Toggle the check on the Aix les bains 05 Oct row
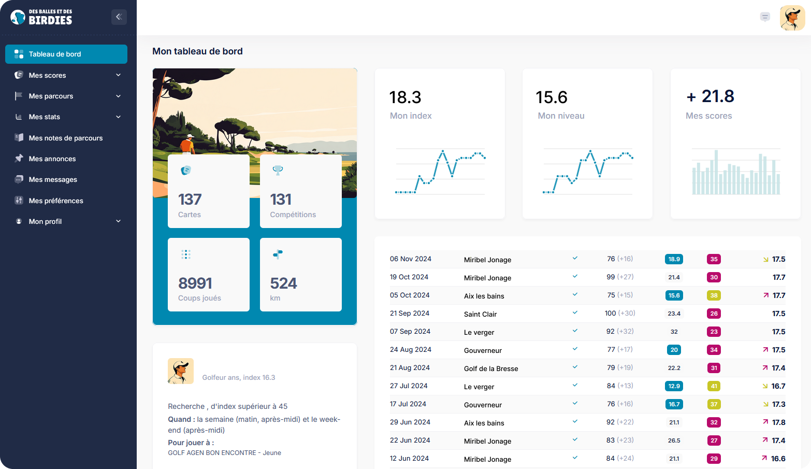 (x=575, y=294)
